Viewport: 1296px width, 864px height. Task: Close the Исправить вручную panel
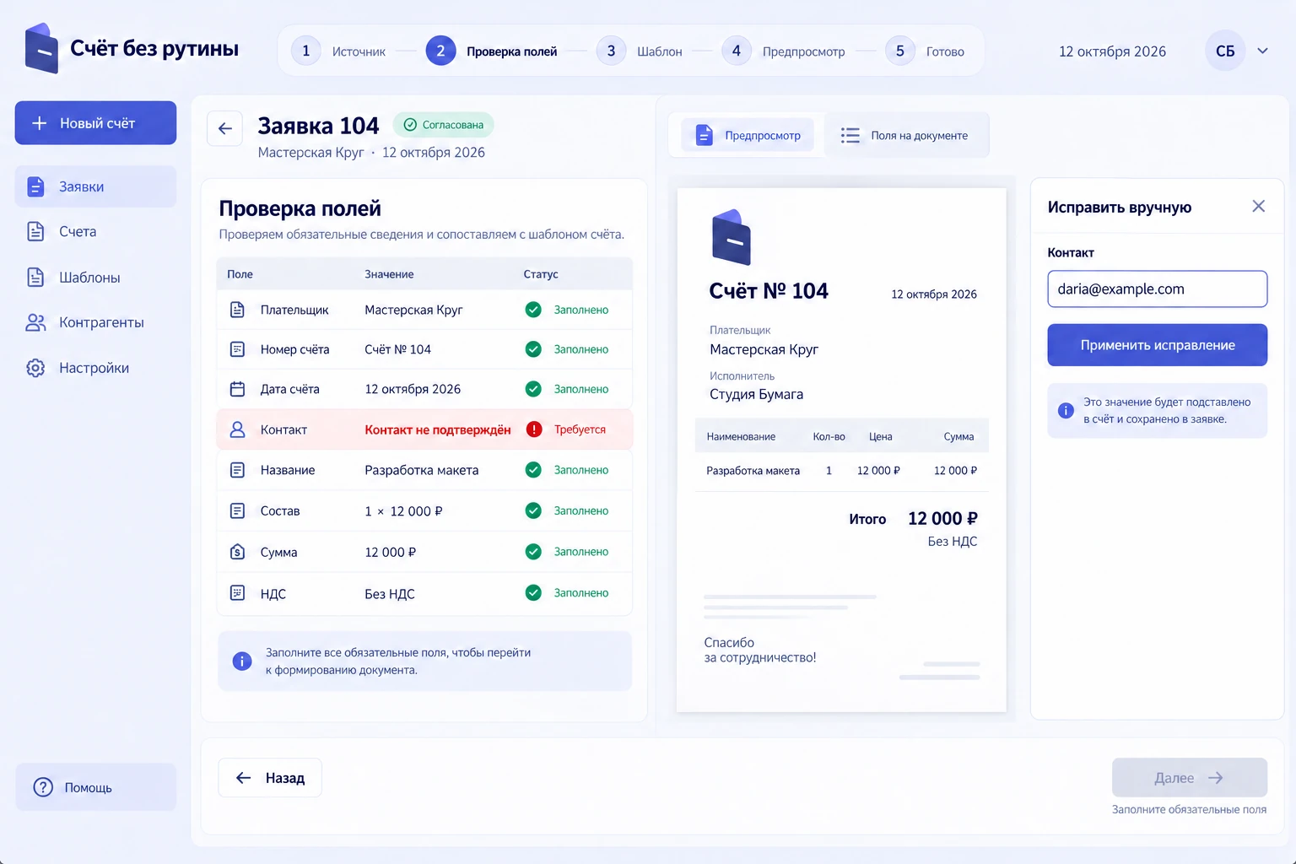point(1259,207)
